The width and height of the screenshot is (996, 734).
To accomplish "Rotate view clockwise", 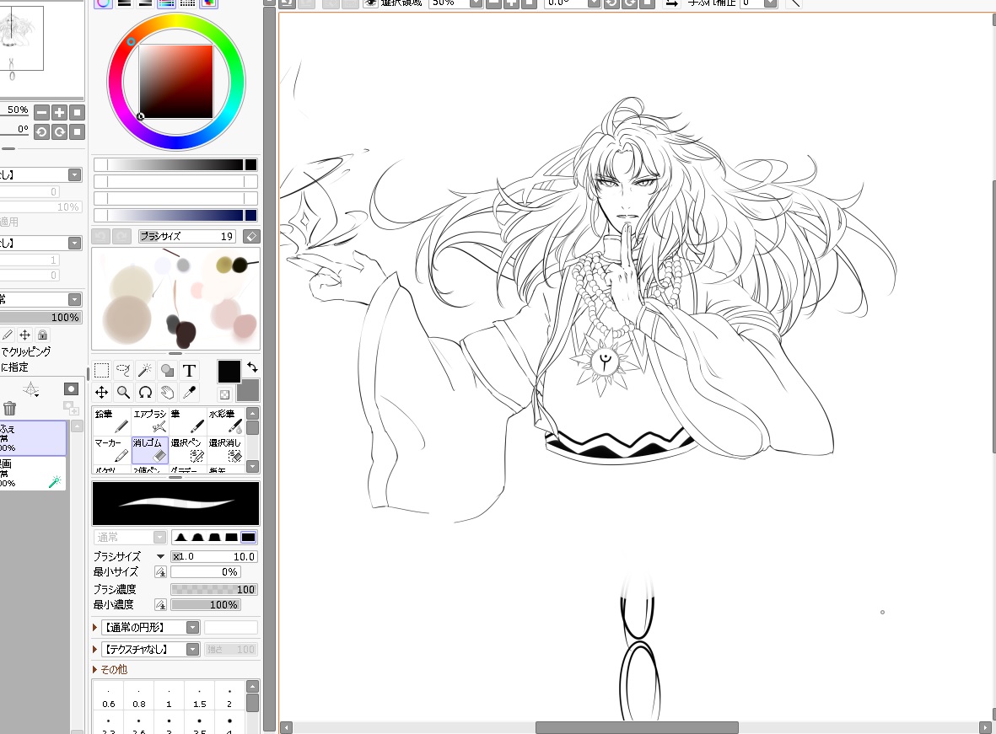I will [x=59, y=131].
